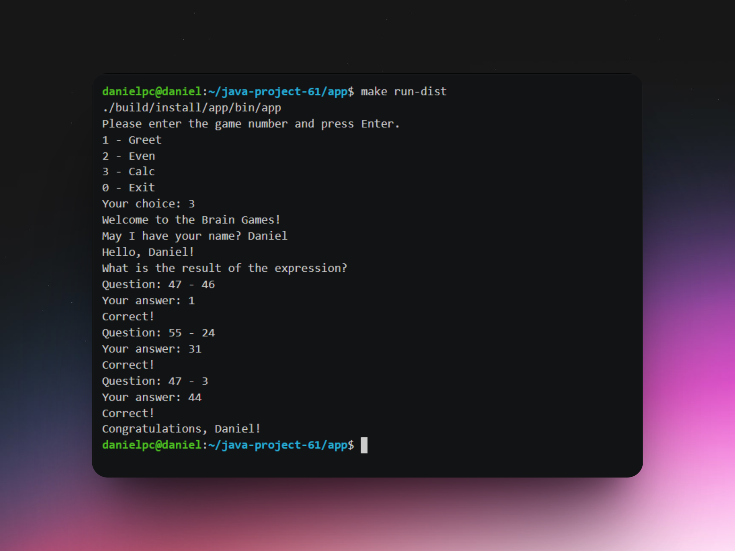
Task: Click the terminal cursor block at the prompt
Action: tap(364, 445)
